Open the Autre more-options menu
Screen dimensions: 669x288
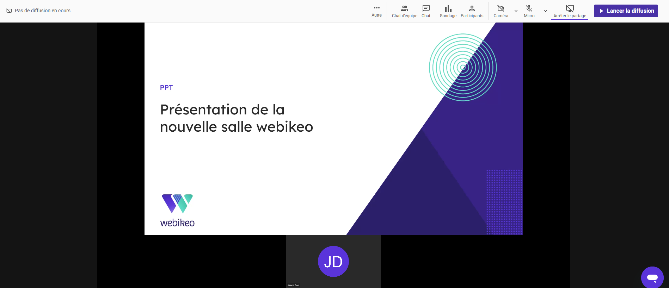coord(376,11)
